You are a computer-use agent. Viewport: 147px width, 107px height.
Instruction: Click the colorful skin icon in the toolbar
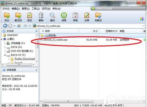pyautogui.click(x=142, y=19)
